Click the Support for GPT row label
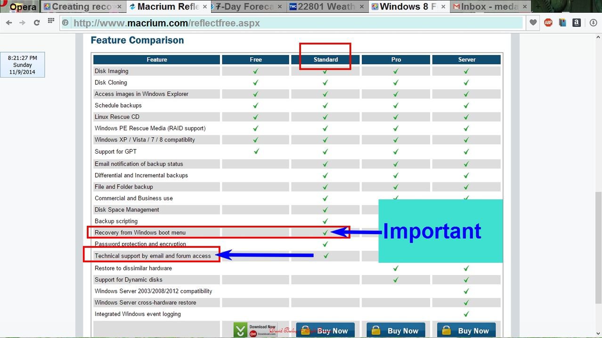The width and height of the screenshot is (602, 338). click(115, 151)
